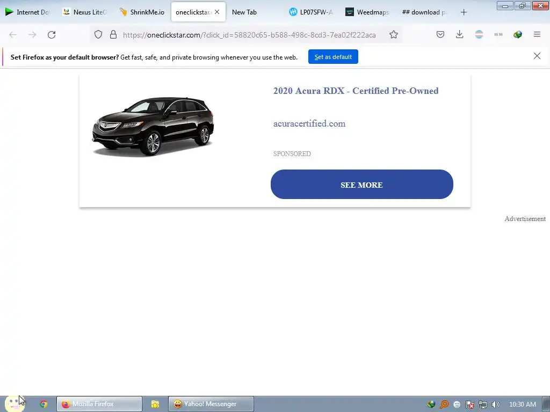Click the SEE MORE ad button
This screenshot has width=550, height=412.
361,185
